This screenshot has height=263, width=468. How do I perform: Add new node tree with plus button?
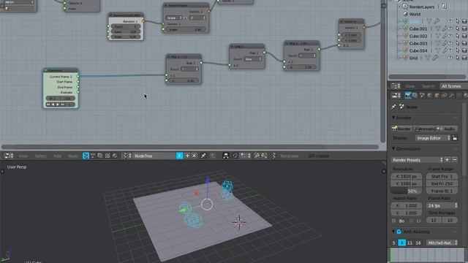[187, 156]
